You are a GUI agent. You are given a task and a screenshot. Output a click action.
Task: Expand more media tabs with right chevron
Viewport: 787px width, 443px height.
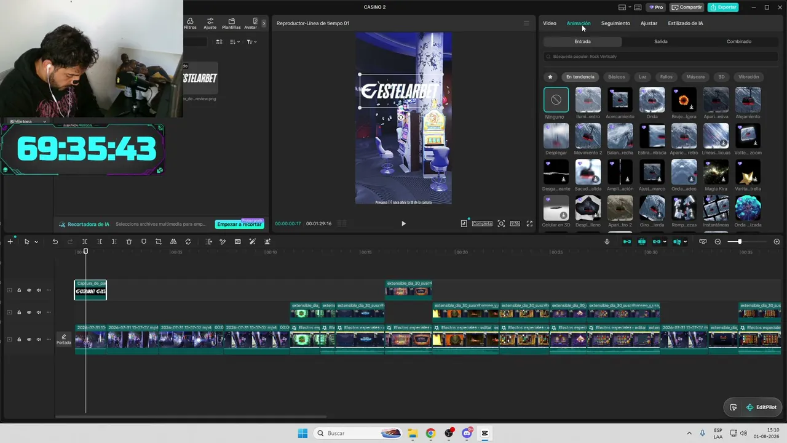[x=264, y=23]
